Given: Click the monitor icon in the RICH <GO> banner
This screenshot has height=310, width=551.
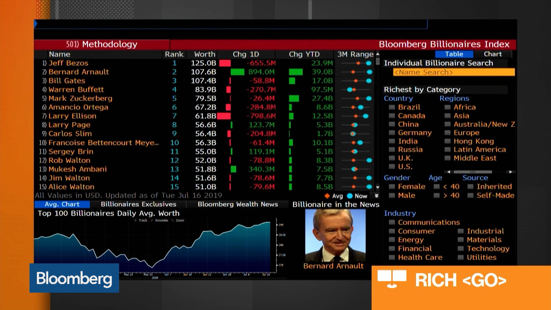Looking at the screenshot, I should tap(392, 279).
